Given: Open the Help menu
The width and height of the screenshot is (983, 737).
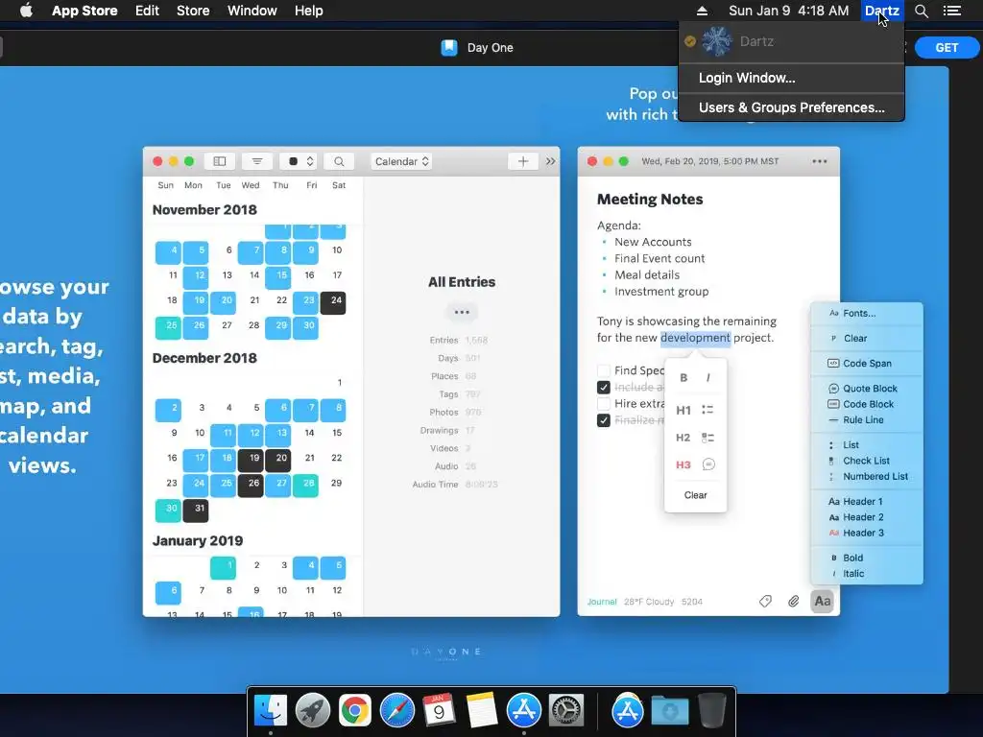Looking at the screenshot, I should tap(309, 11).
